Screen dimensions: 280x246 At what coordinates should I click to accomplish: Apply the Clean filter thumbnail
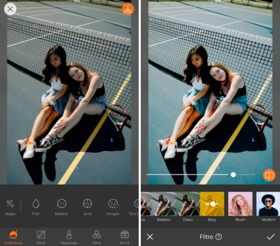[188, 204]
